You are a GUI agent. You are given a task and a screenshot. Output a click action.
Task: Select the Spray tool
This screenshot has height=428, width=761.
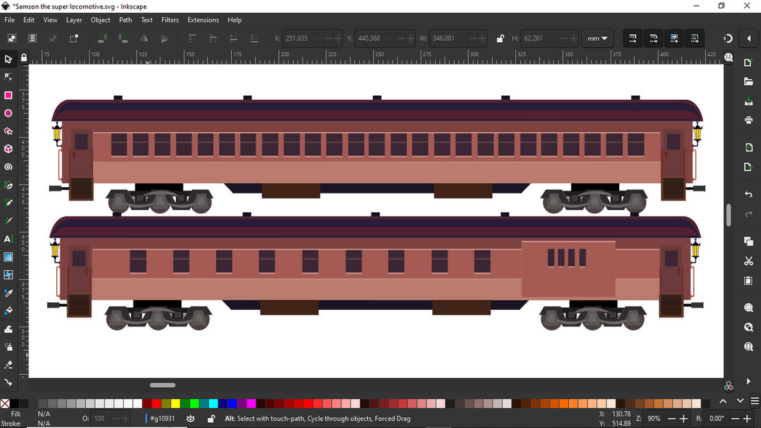pyautogui.click(x=8, y=347)
